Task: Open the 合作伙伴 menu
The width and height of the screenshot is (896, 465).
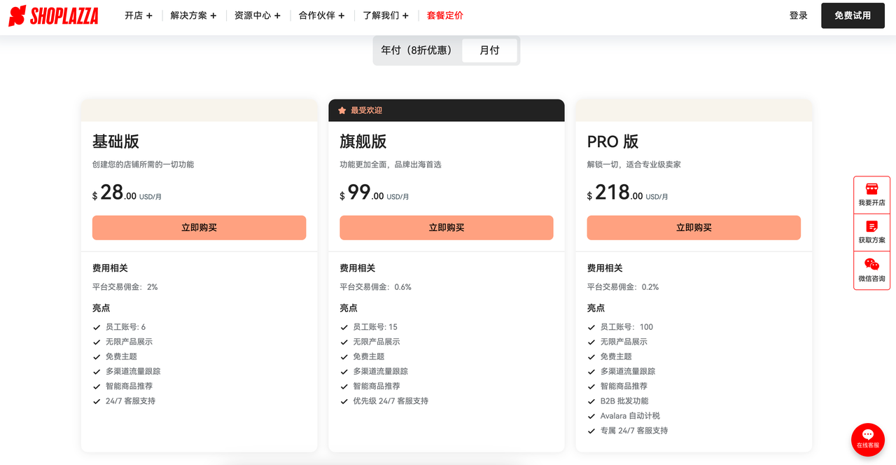Action: pyautogui.click(x=321, y=15)
